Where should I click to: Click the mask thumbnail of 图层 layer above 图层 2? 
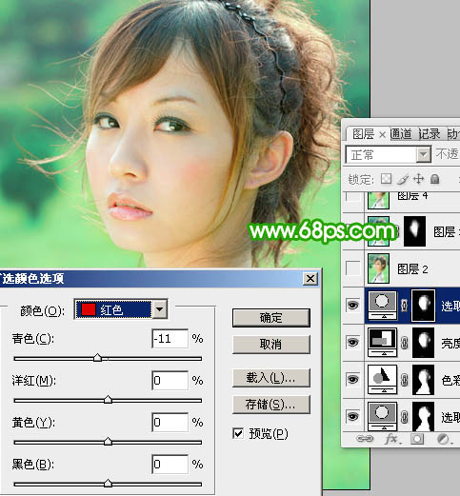415,230
